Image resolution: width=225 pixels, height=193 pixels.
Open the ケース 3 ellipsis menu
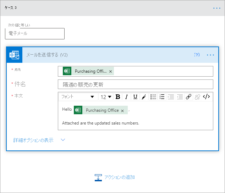[217, 8]
